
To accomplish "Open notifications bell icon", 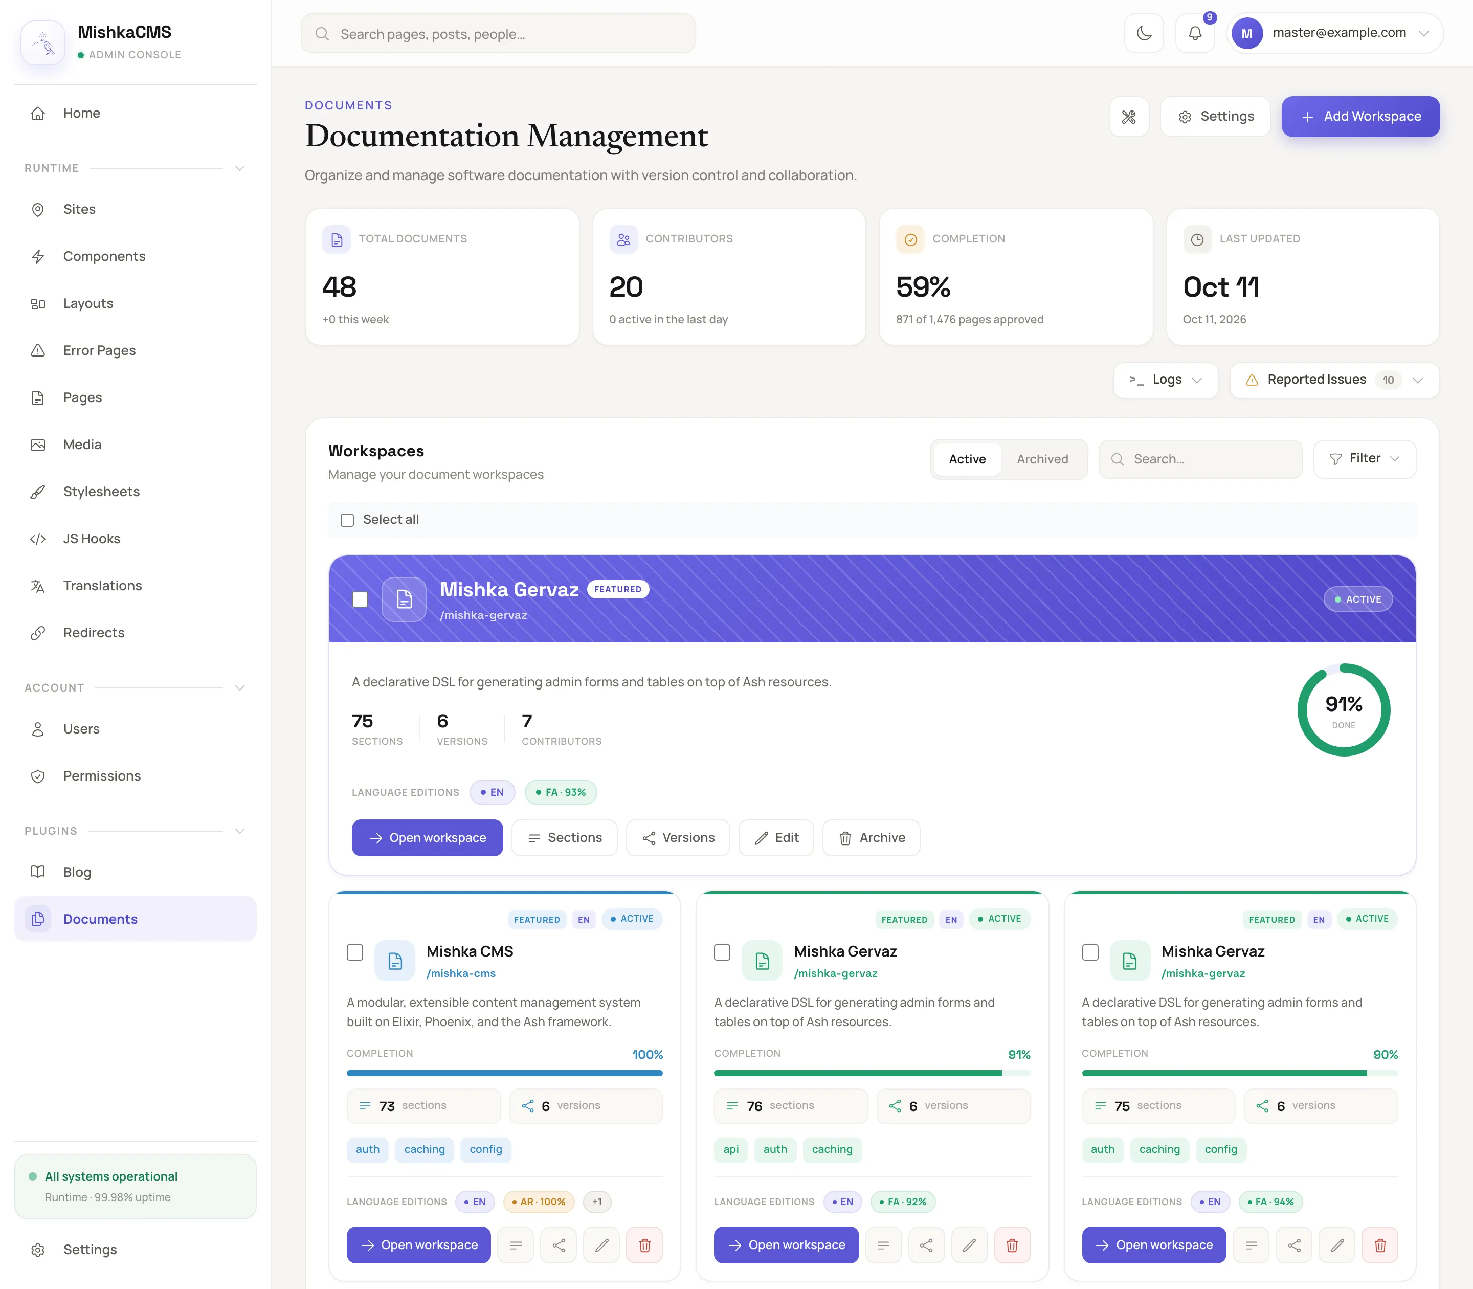I will click(x=1195, y=33).
